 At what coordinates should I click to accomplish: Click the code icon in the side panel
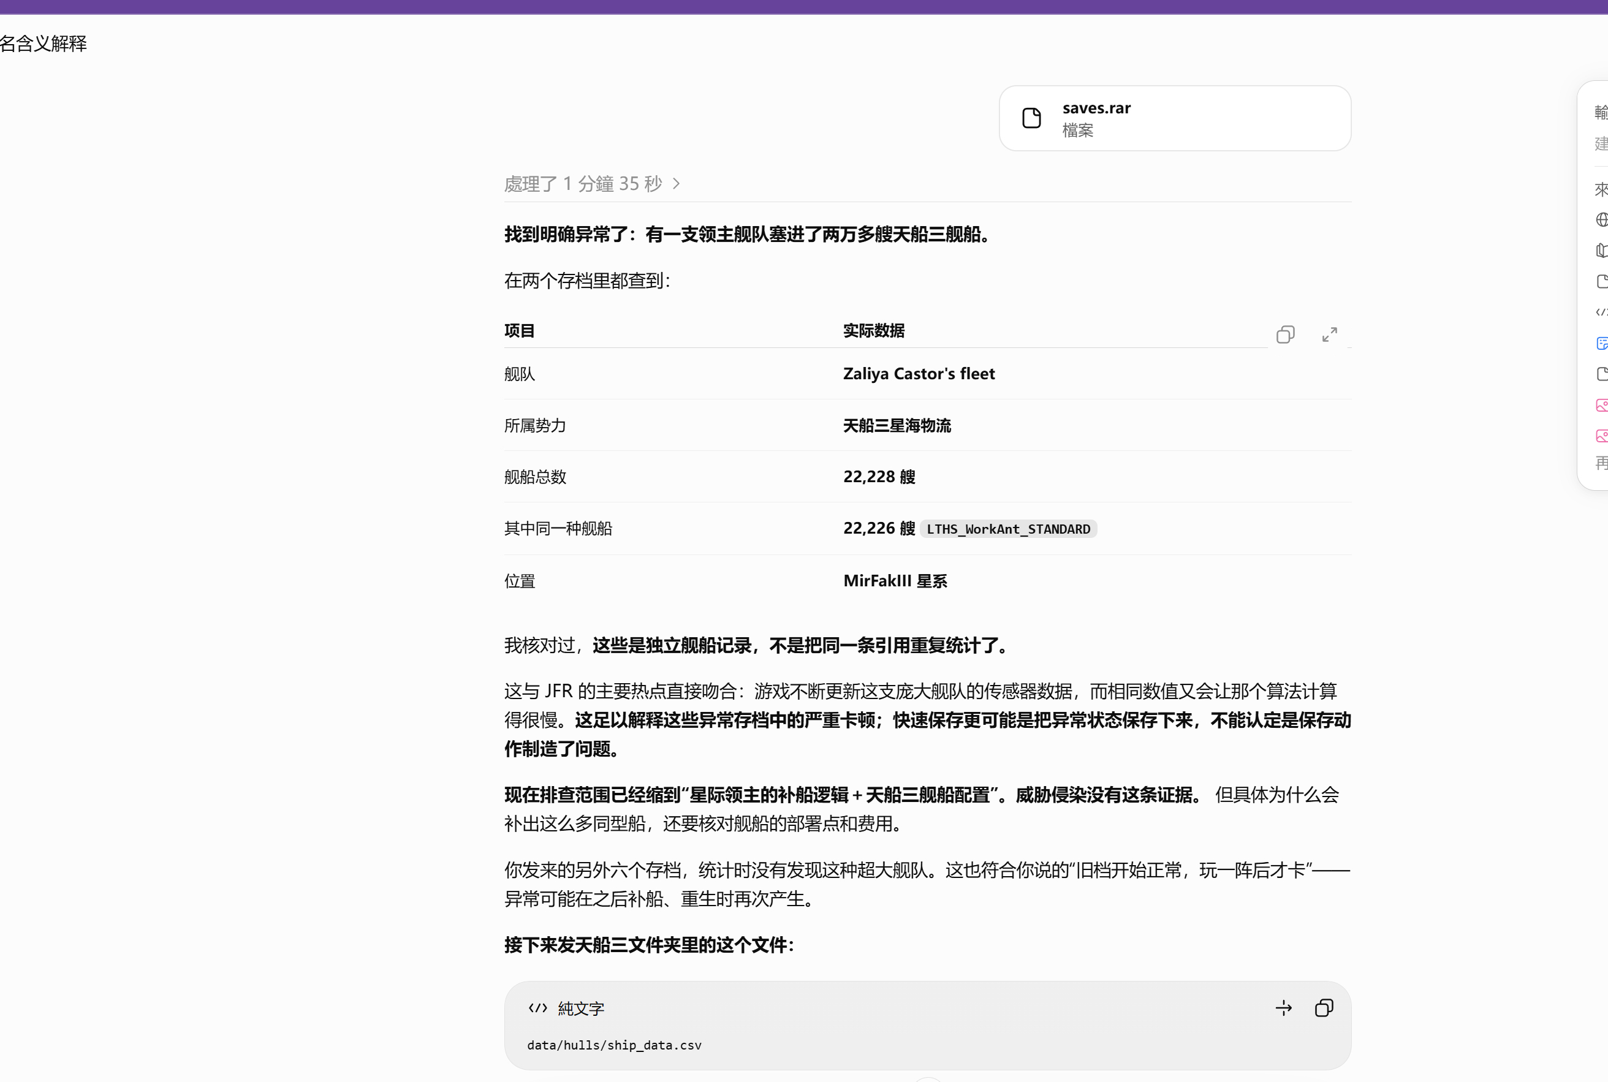pos(1602,312)
